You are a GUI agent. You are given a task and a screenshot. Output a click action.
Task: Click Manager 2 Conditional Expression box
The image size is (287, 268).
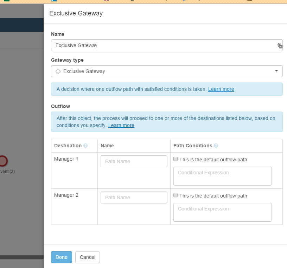[222, 212]
